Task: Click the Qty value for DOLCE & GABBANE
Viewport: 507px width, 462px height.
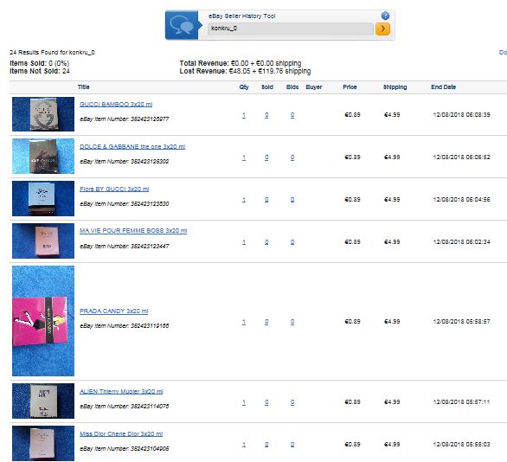Action: tap(244, 157)
